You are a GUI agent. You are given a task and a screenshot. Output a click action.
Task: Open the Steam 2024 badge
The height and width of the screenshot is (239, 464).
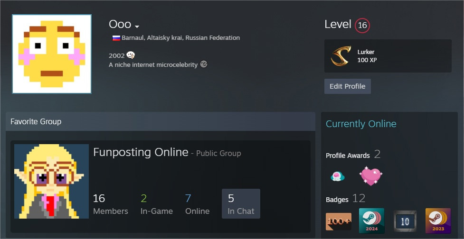[x=371, y=221]
